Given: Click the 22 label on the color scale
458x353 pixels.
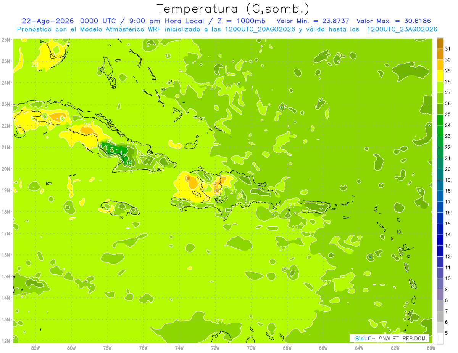Looking at the screenshot, I should (x=448, y=147).
